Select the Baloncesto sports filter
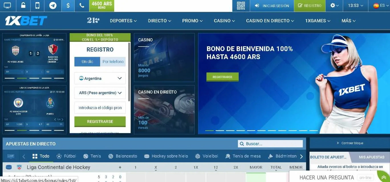 click(123, 156)
